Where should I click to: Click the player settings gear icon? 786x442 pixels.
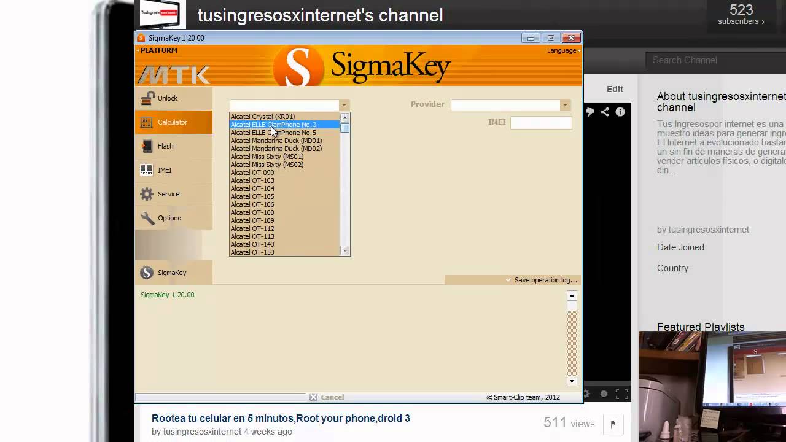pos(586,394)
